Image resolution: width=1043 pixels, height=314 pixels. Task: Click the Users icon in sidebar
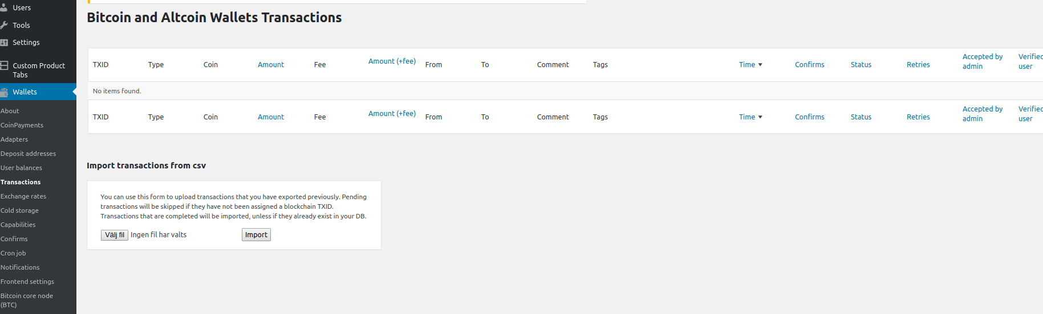[x=3, y=8]
